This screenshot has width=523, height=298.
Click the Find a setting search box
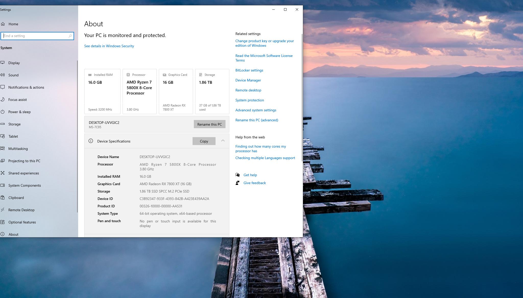pos(37,36)
